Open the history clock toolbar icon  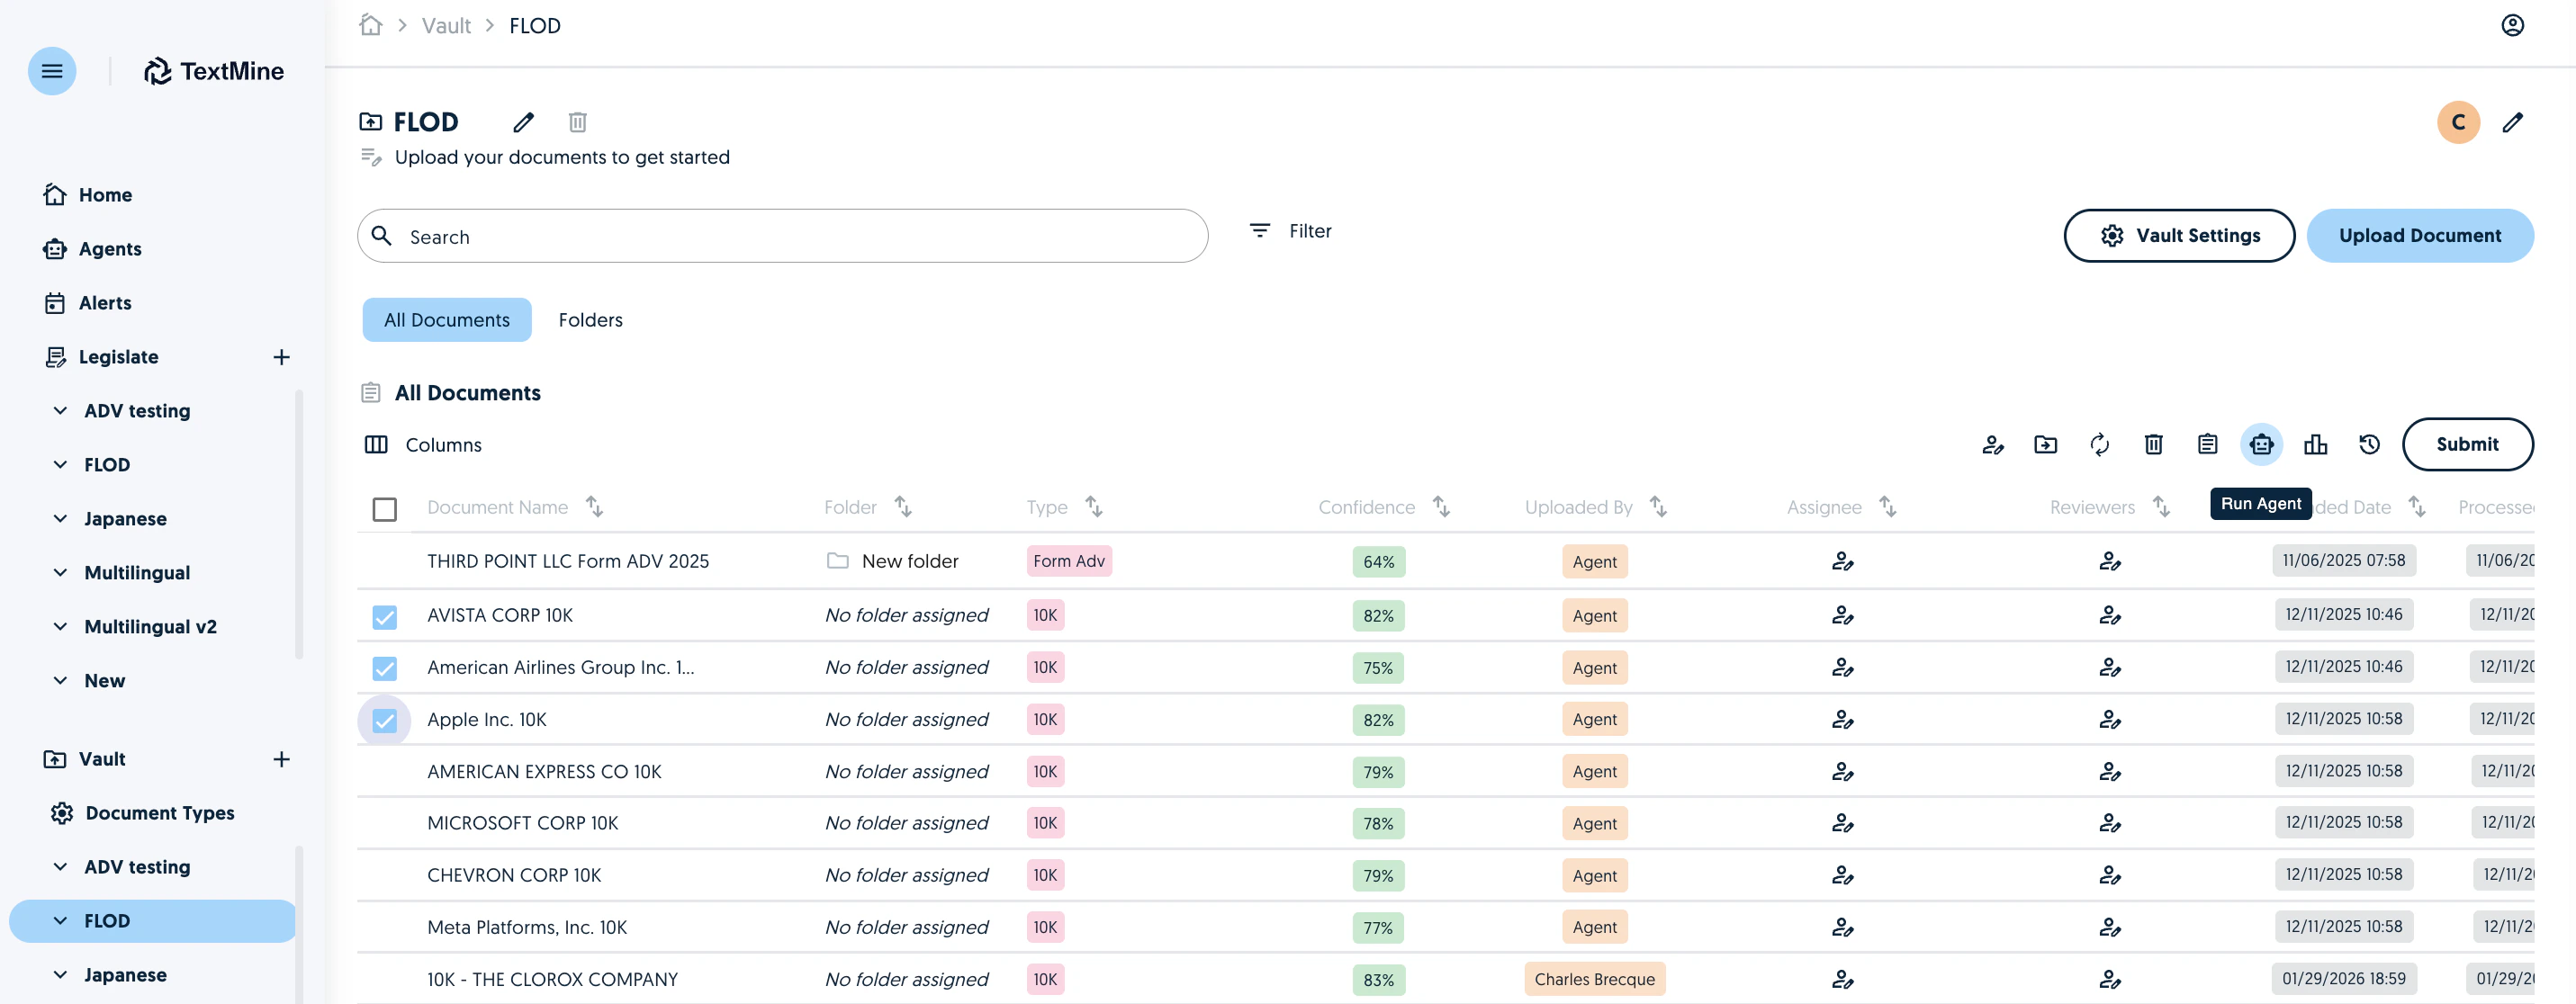tap(2369, 444)
